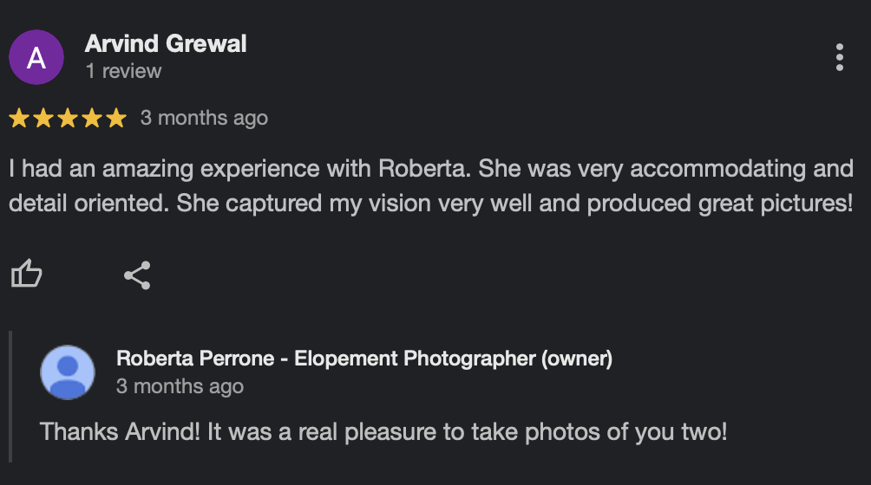Viewport: 871px width, 485px height.
Task: Click the second gold rating star
Action: coord(44,119)
